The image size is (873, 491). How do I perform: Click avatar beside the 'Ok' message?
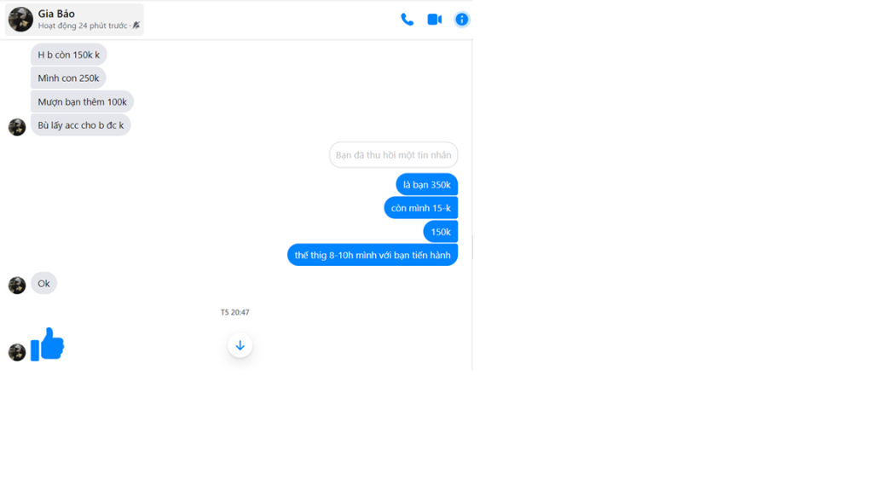tap(17, 285)
